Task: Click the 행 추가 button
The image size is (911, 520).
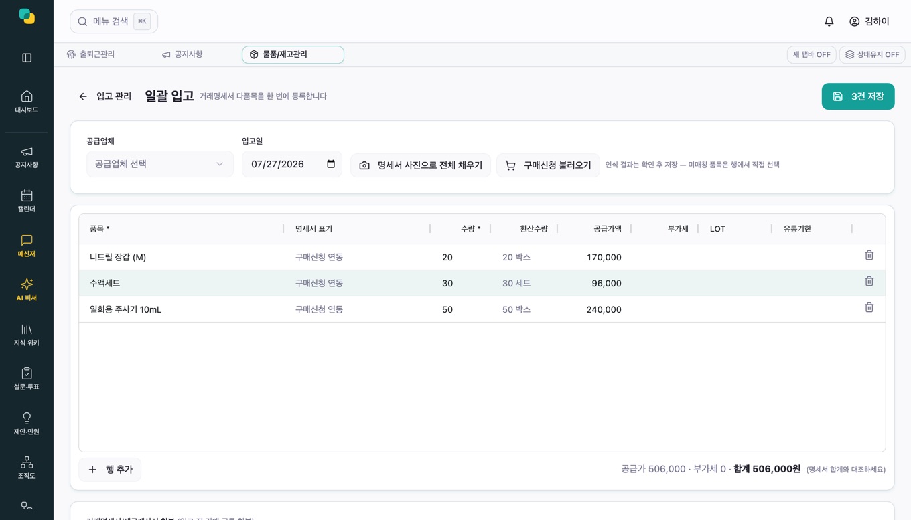Action: click(110, 470)
